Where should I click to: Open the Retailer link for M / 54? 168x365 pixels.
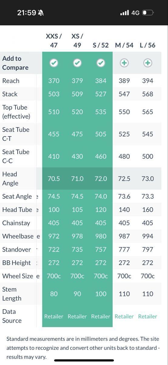click(x=124, y=316)
